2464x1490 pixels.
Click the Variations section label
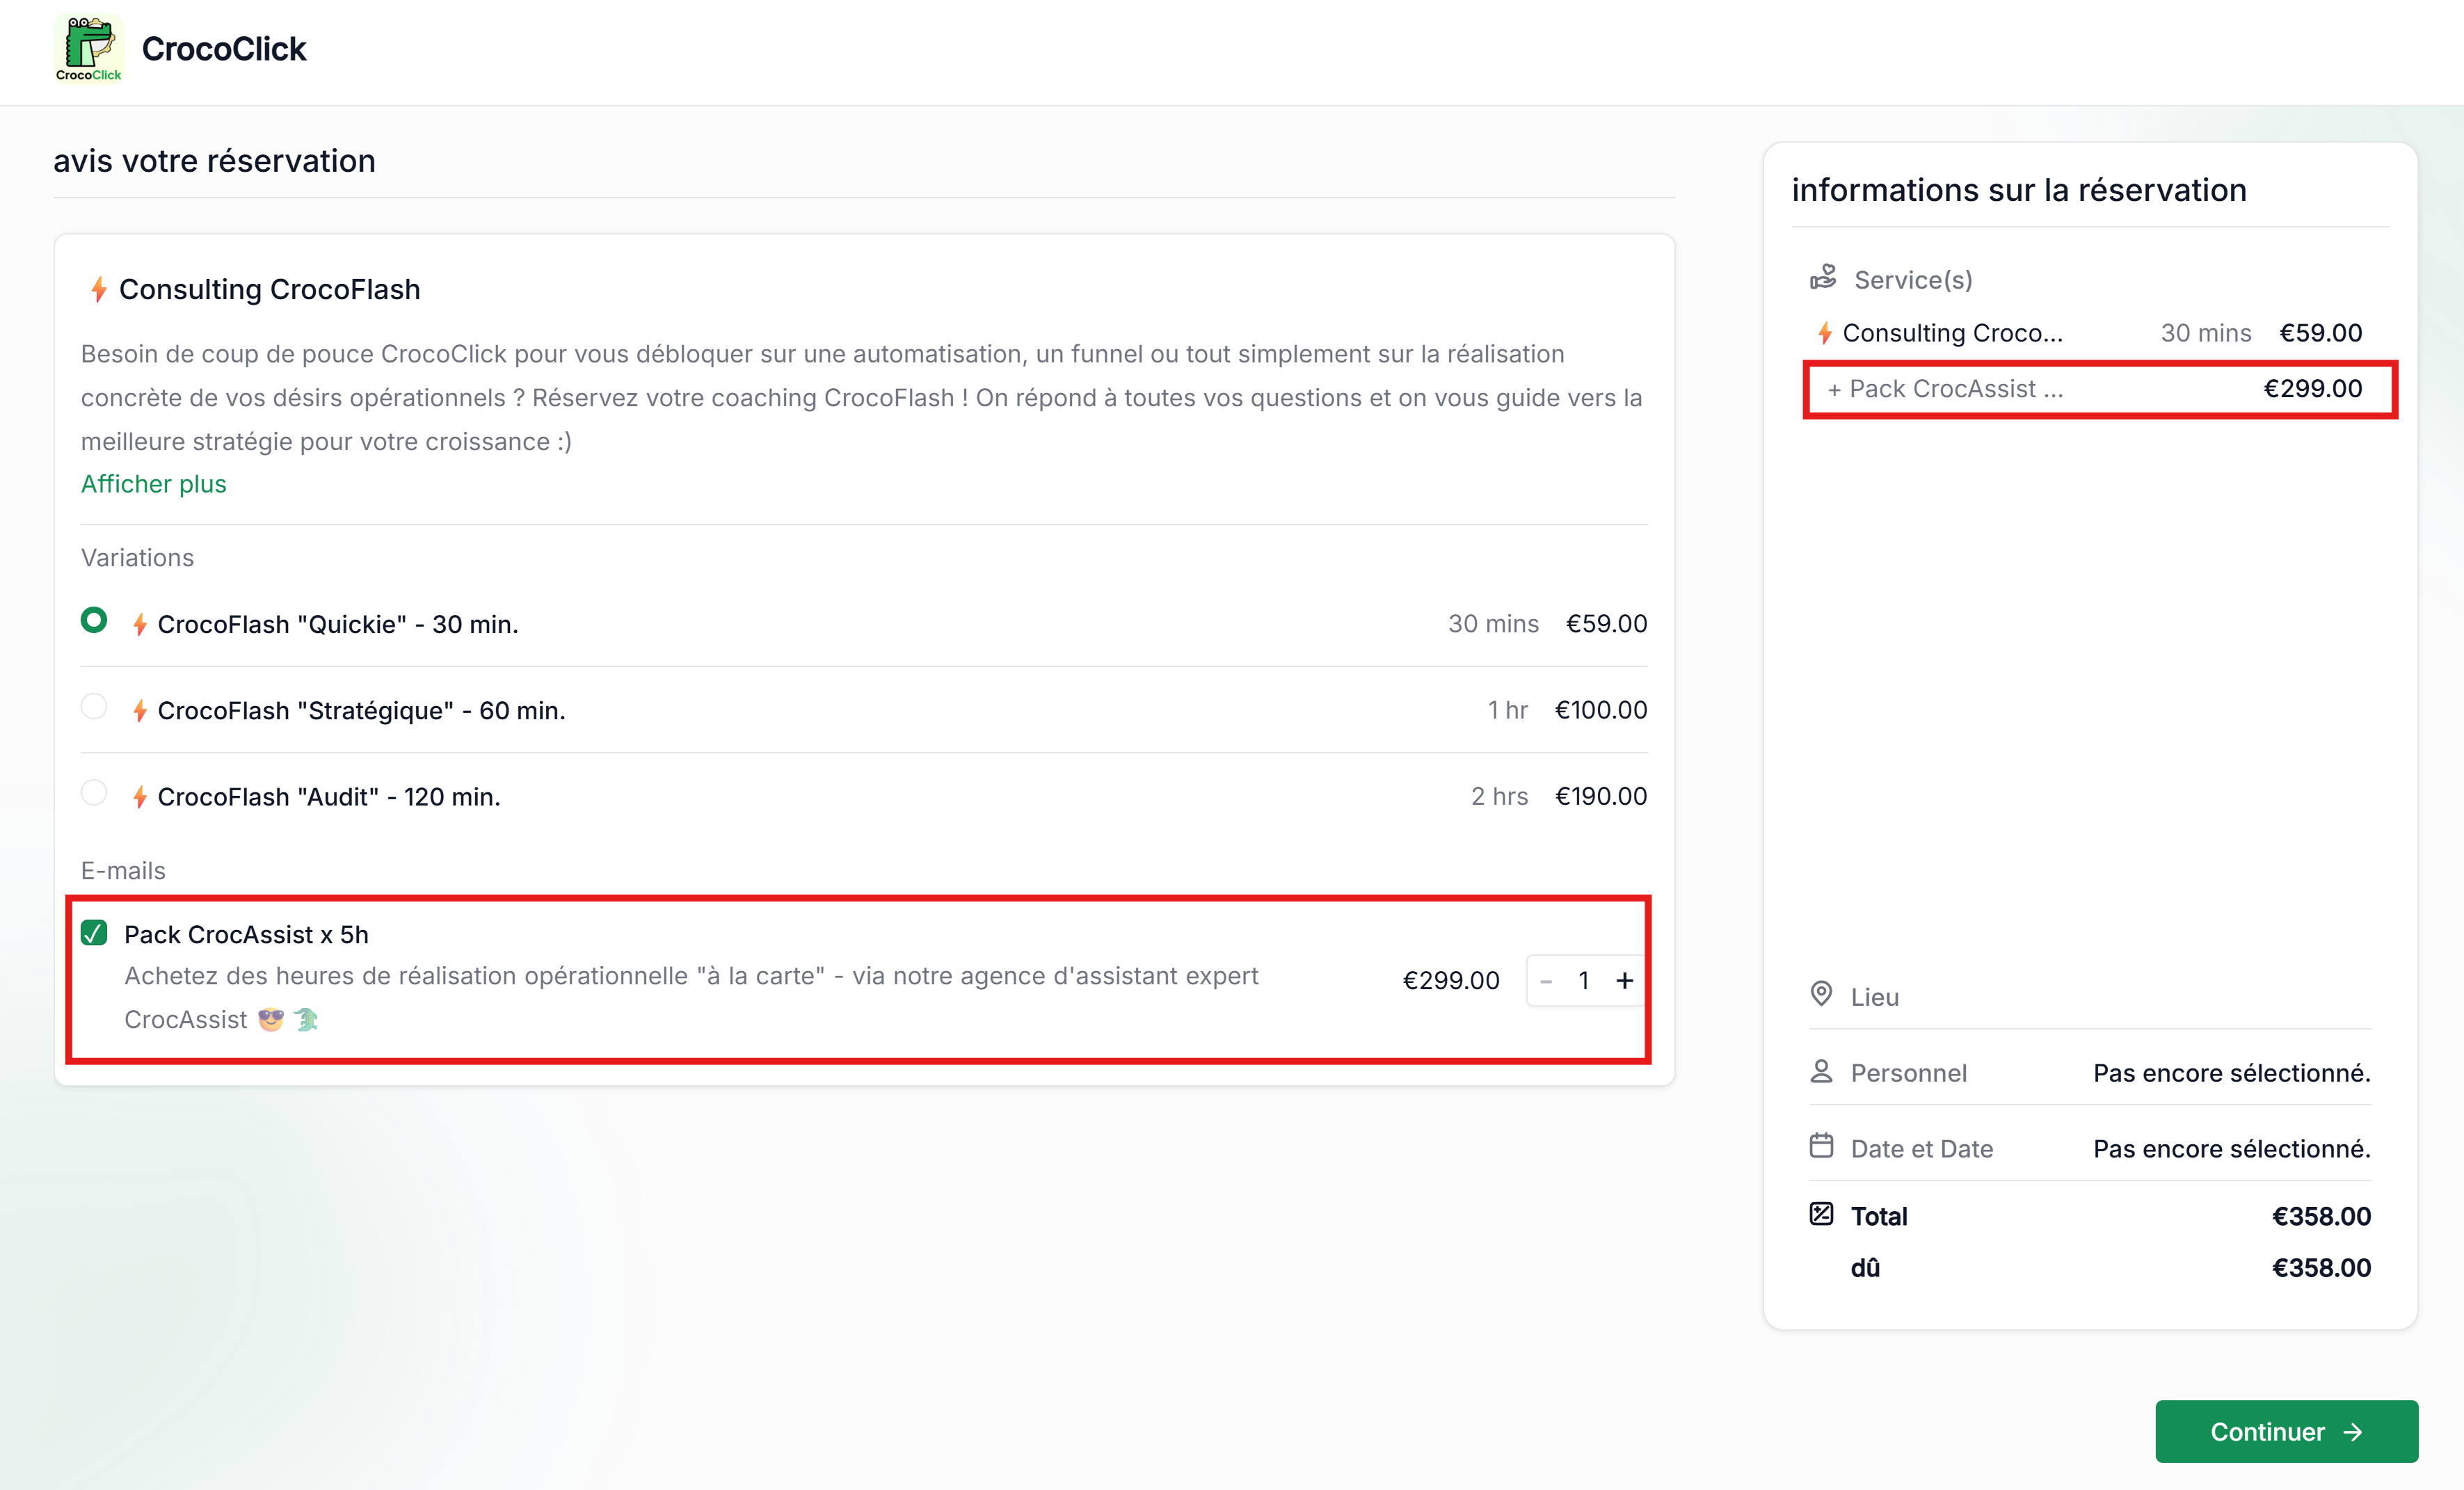point(138,558)
